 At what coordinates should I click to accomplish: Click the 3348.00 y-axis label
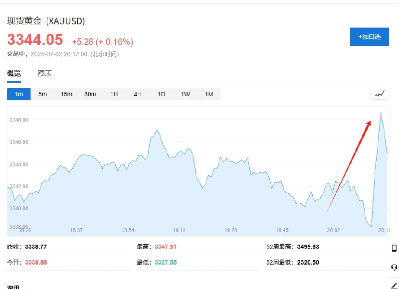click(x=19, y=120)
